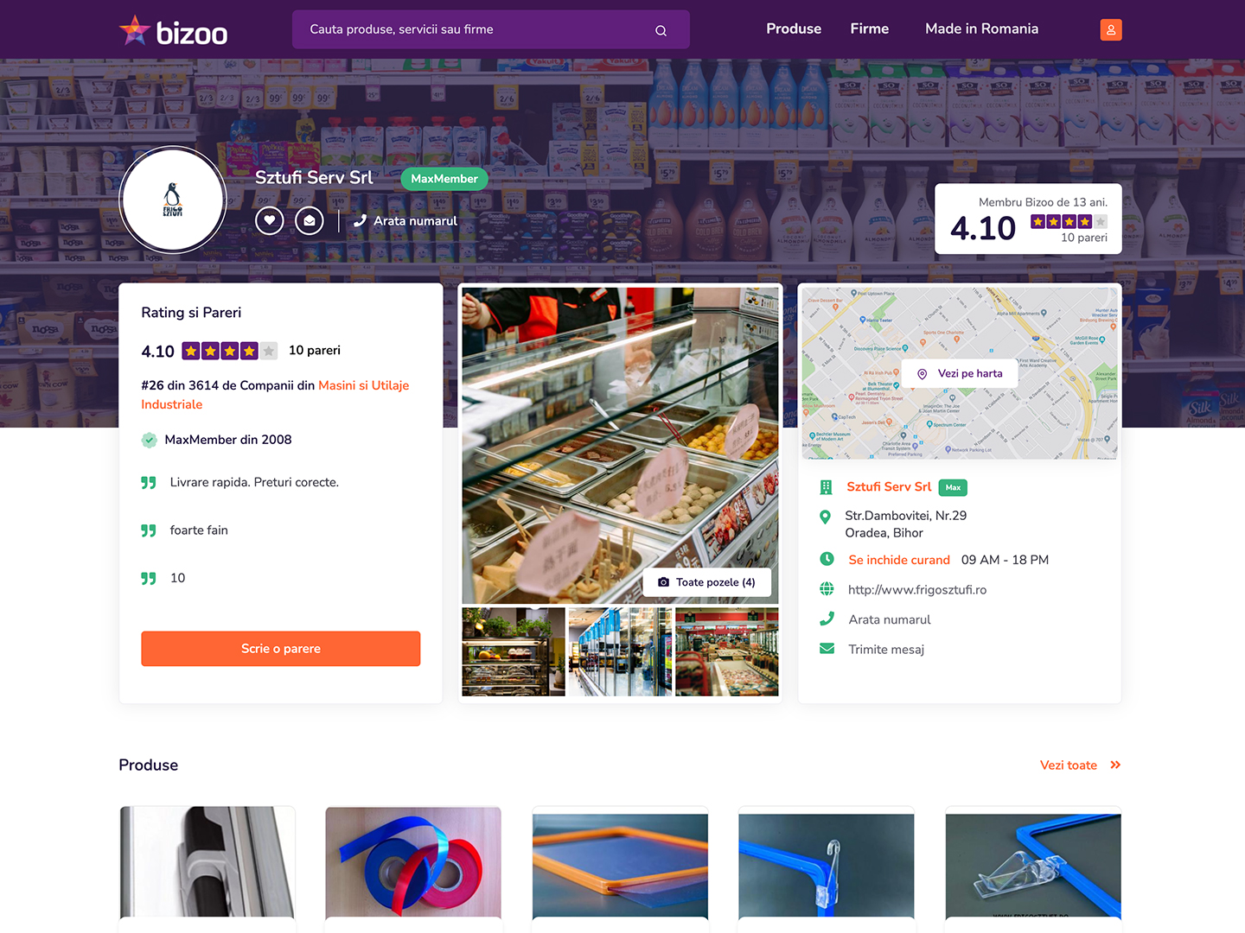Click Arata numarul text in header banner

coord(415,221)
